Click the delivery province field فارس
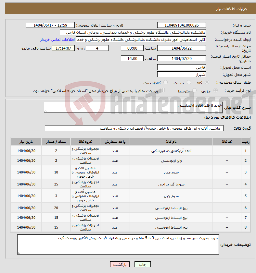 [x=182, y=67]
